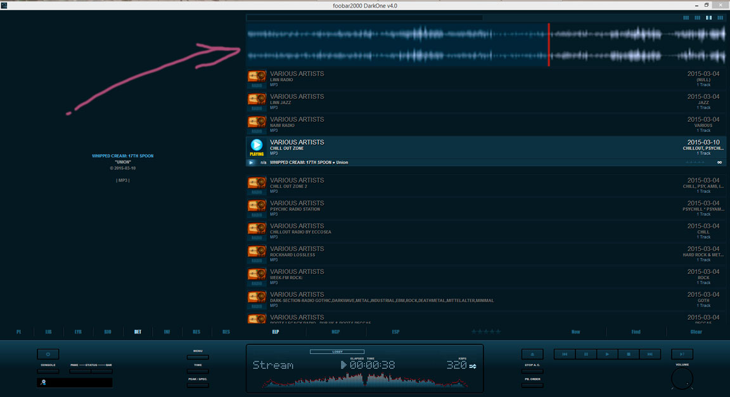Switch to the BIO tab

(x=107, y=332)
